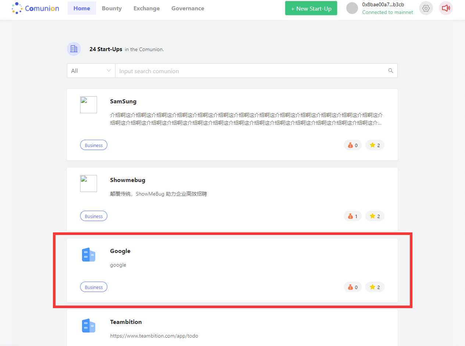Click the Comunion logo
This screenshot has width=465, height=346.
pos(35,8)
